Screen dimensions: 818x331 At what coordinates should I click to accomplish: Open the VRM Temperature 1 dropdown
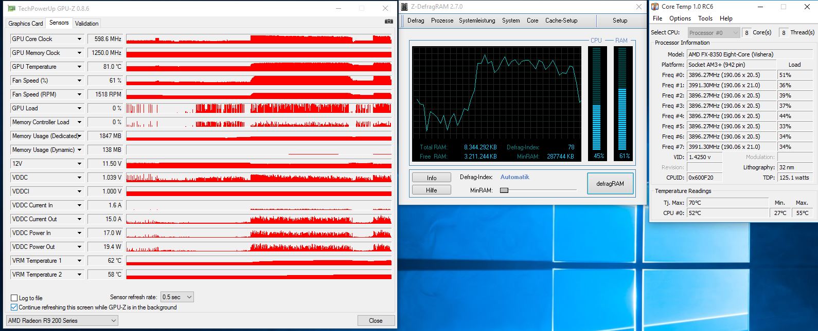pyautogui.click(x=79, y=261)
